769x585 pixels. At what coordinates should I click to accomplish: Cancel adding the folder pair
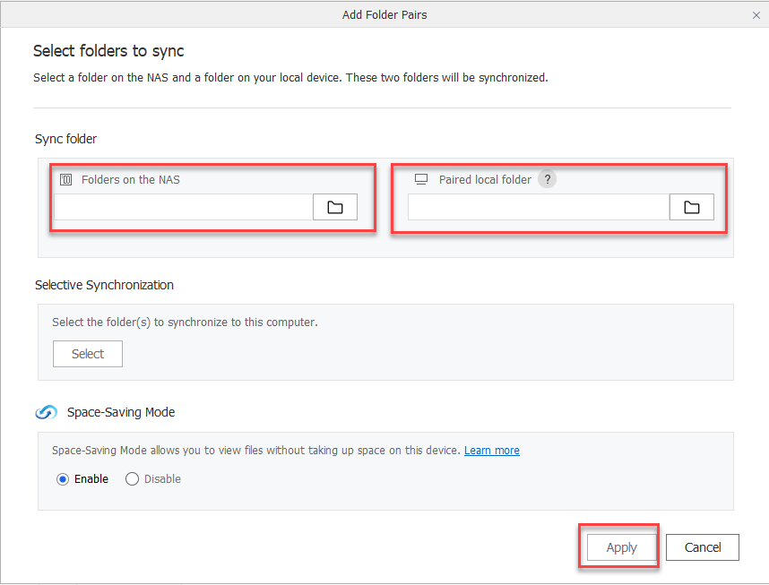(702, 547)
